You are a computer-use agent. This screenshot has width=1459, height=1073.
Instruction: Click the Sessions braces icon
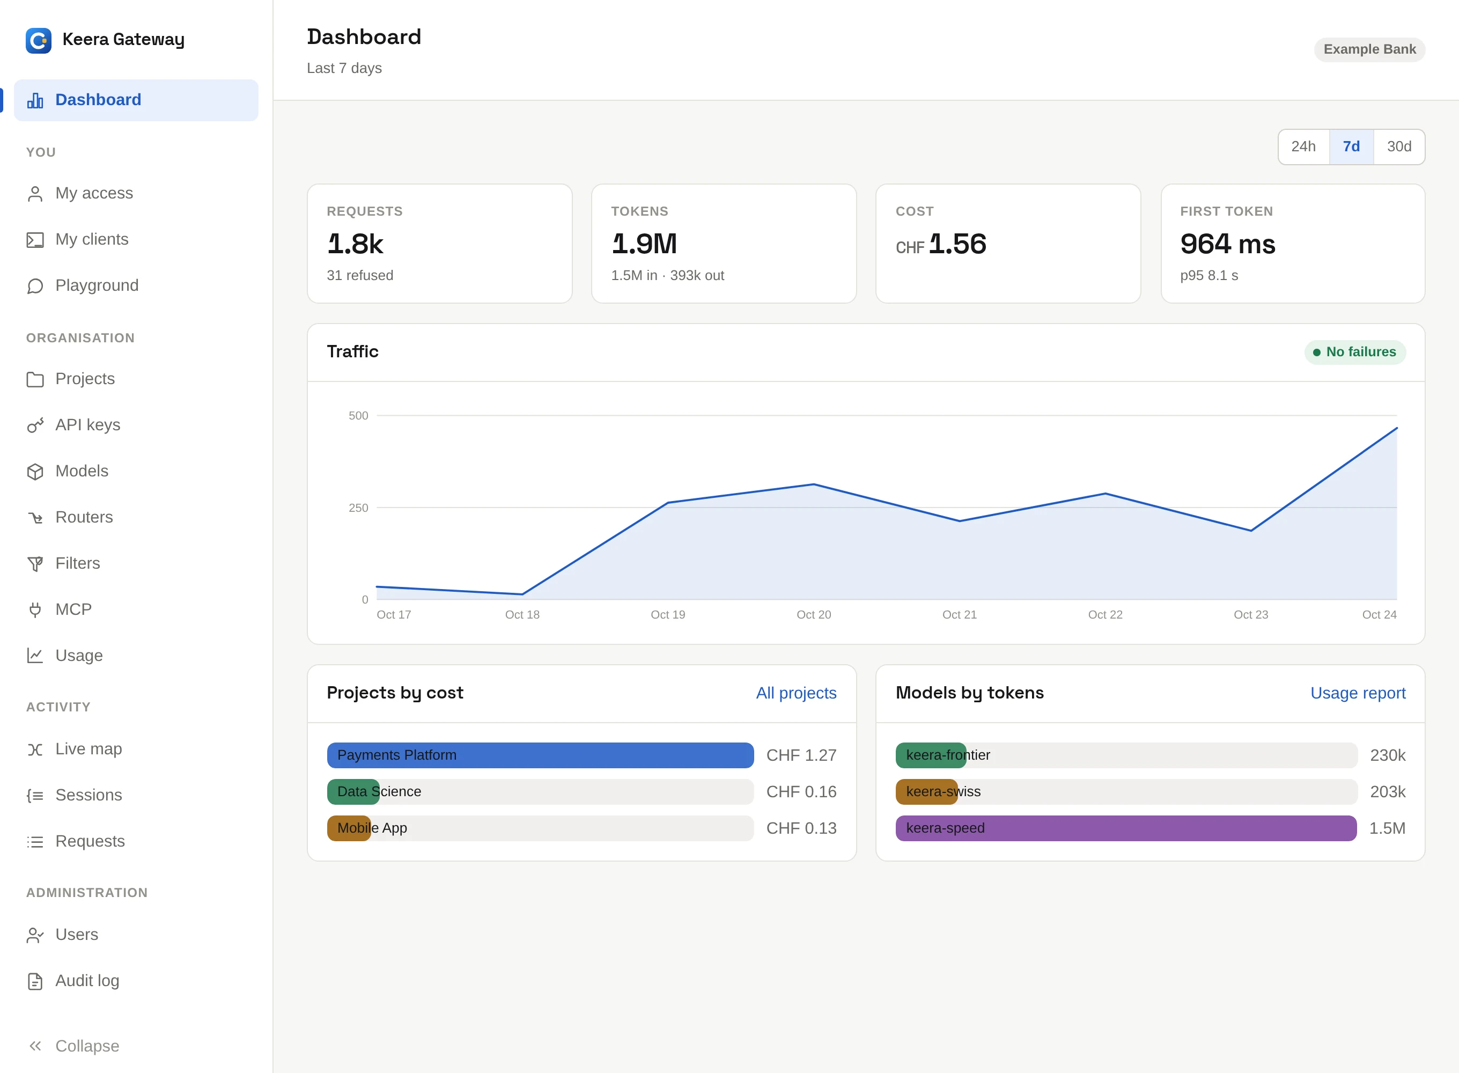pos(35,796)
